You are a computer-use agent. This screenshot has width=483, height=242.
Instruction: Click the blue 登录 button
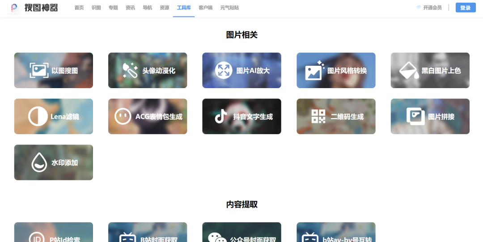pos(466,8)
